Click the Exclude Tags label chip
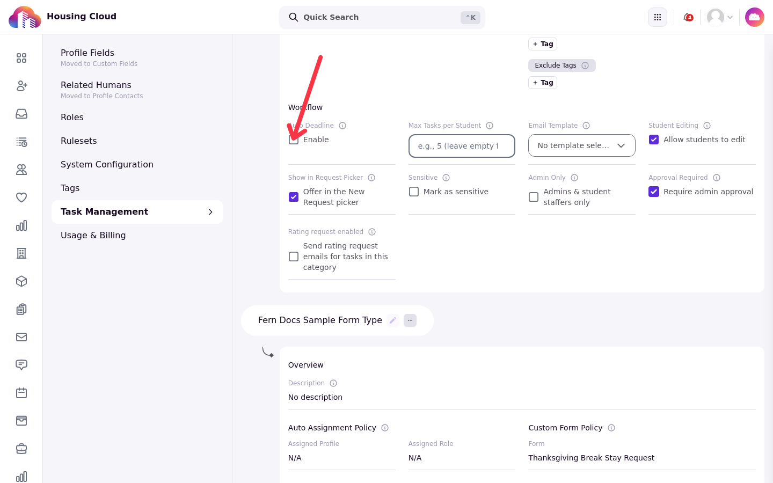 (x=562, y=65)
